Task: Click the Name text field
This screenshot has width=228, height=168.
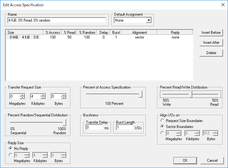Action: pos(57,20)
